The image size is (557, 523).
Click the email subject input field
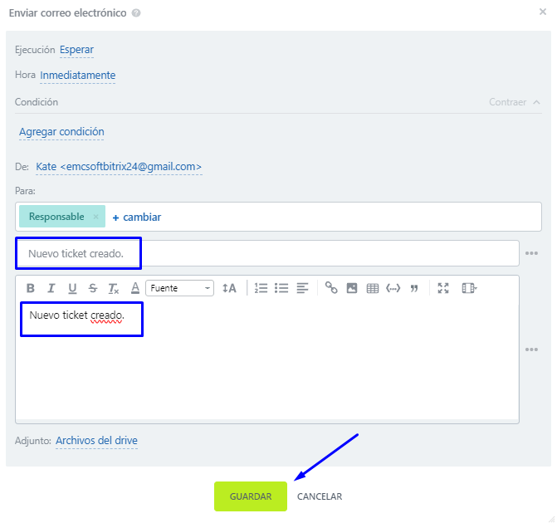coord(266,253)
